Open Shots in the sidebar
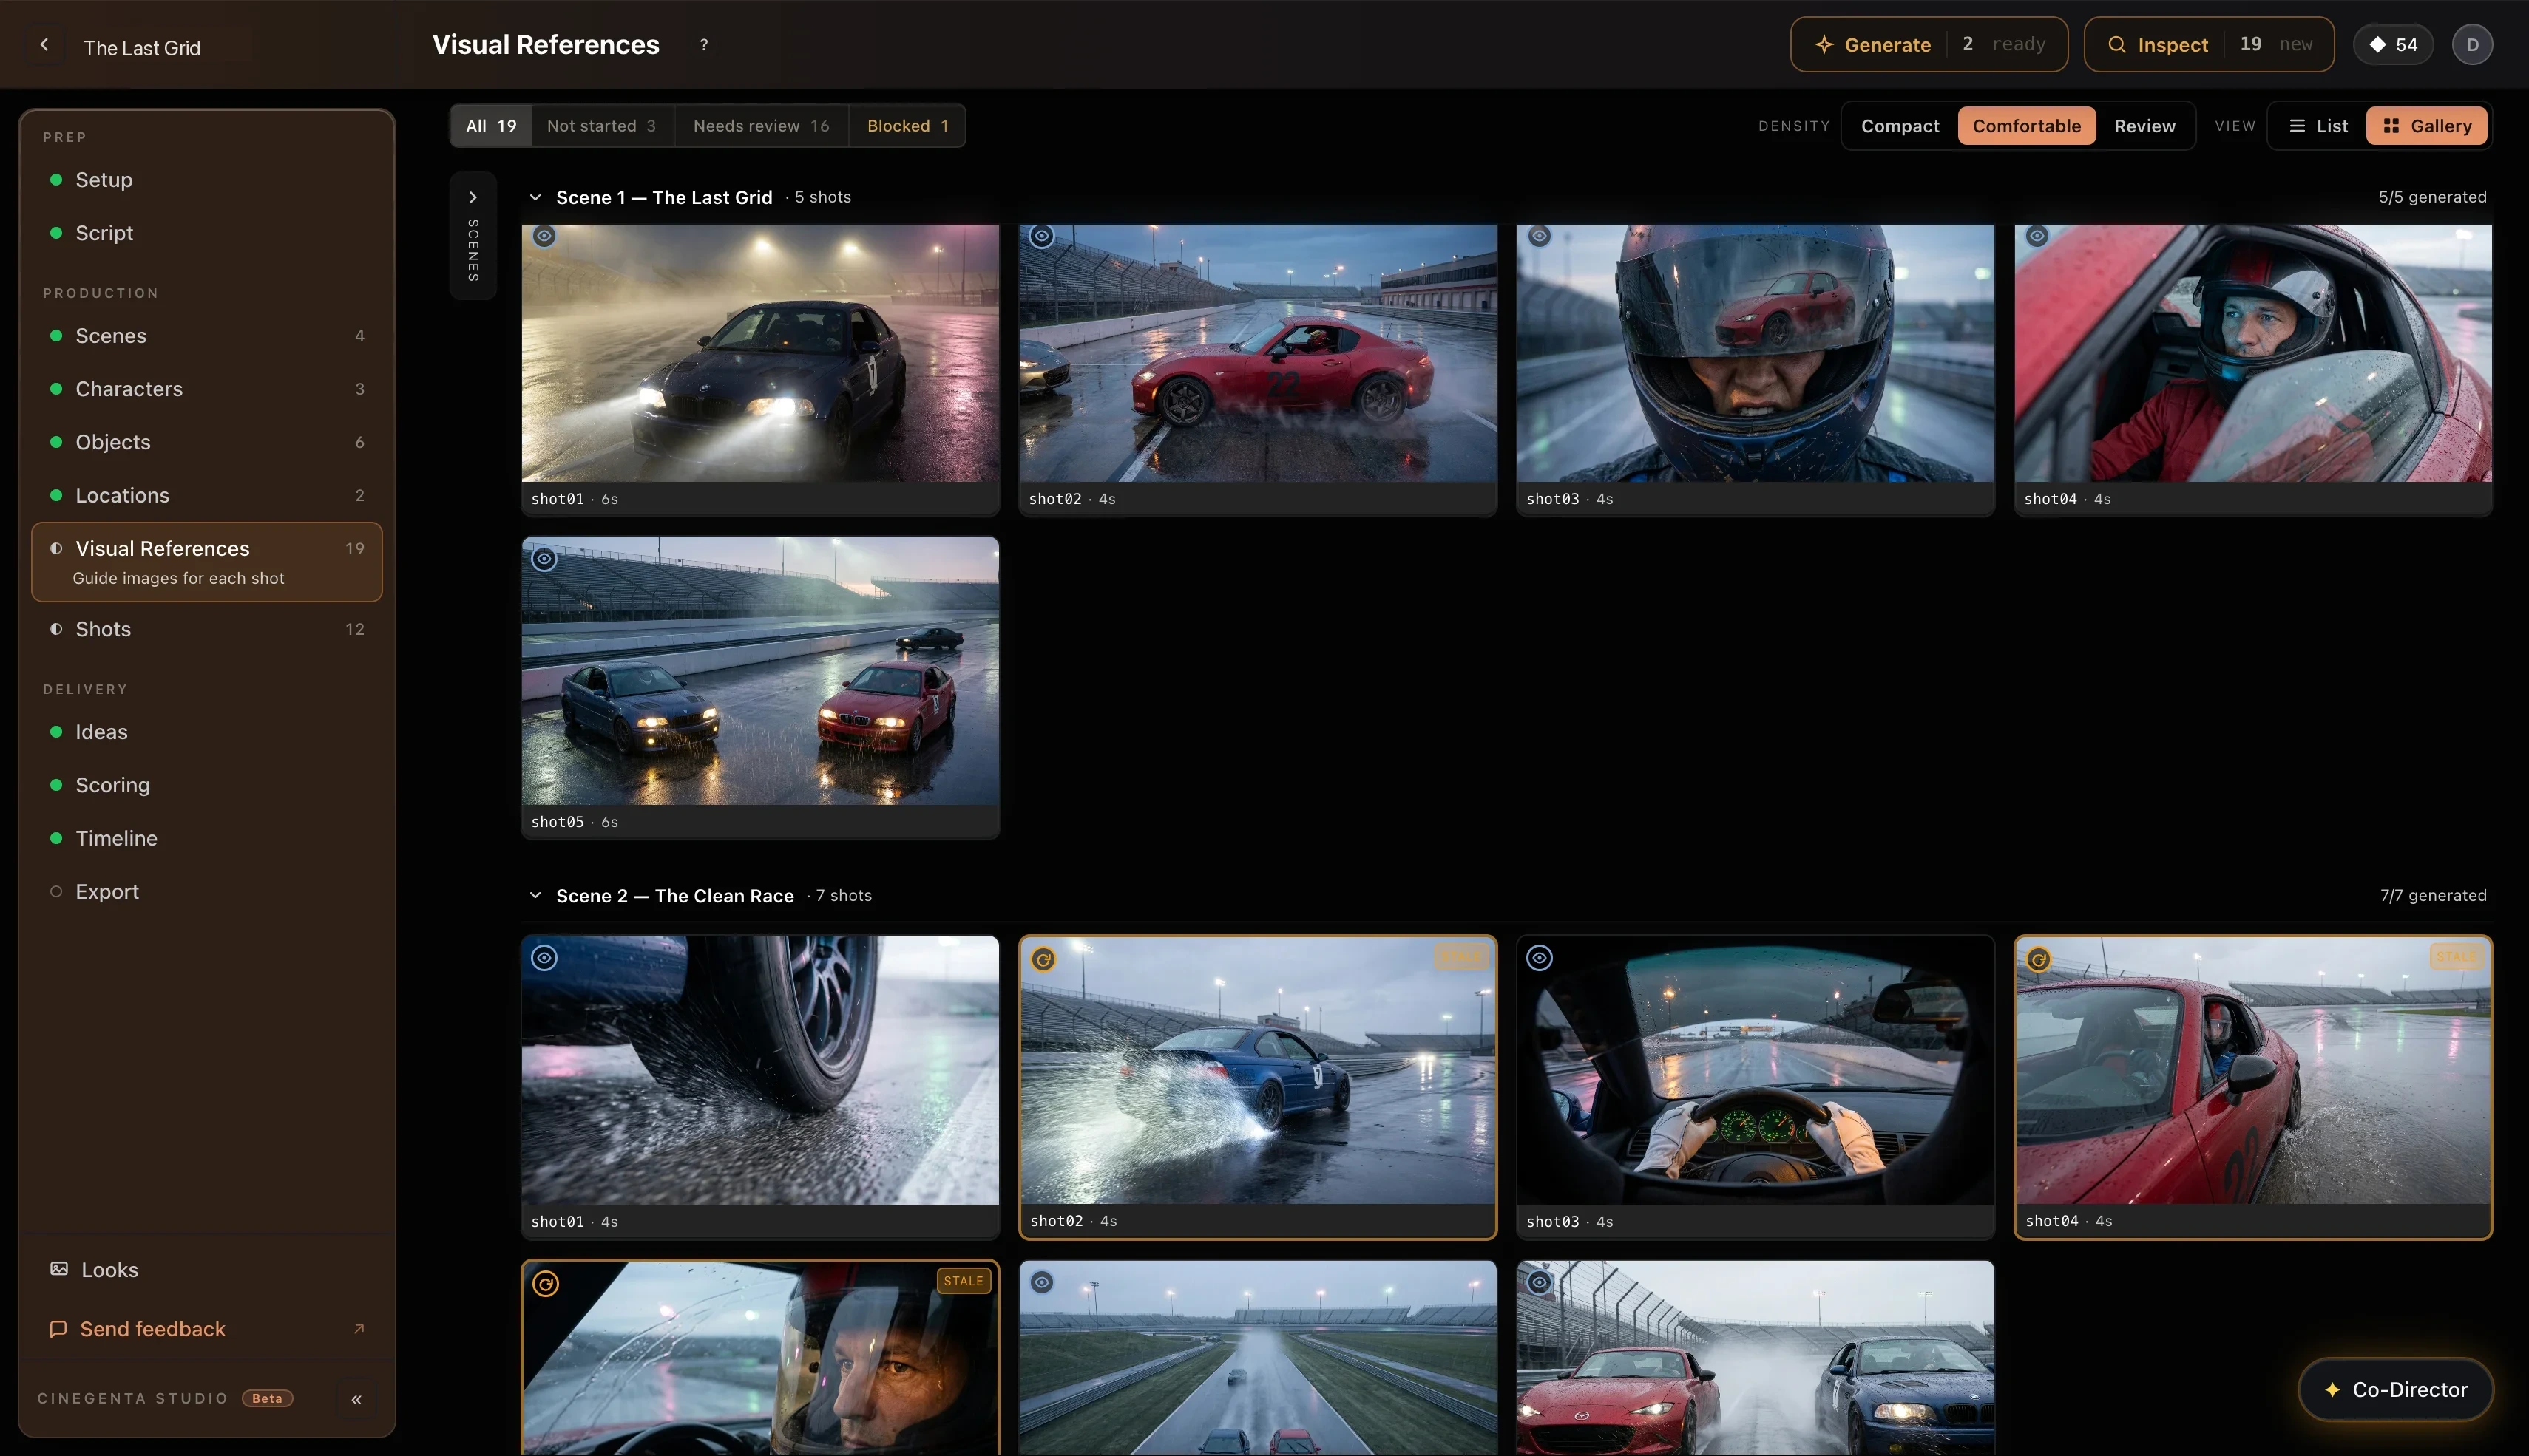This screenshot has width=2529, height=1456. 207,629
